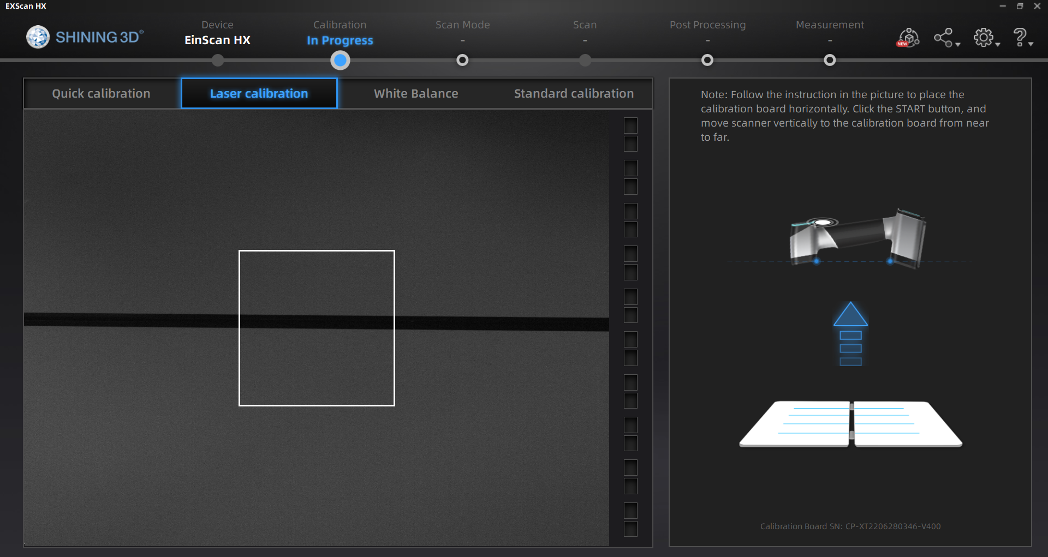The height and width of the screenshot is (557, 1048).
Task: Click the Calibration In Progress label
Action: [340, 40]
